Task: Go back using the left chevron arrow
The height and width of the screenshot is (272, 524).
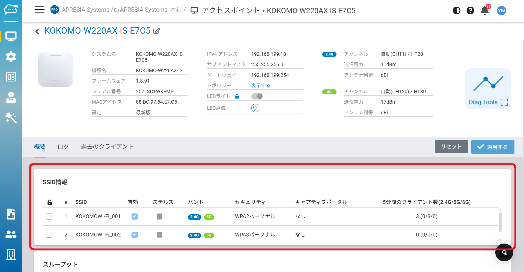Action: [37, 31]
